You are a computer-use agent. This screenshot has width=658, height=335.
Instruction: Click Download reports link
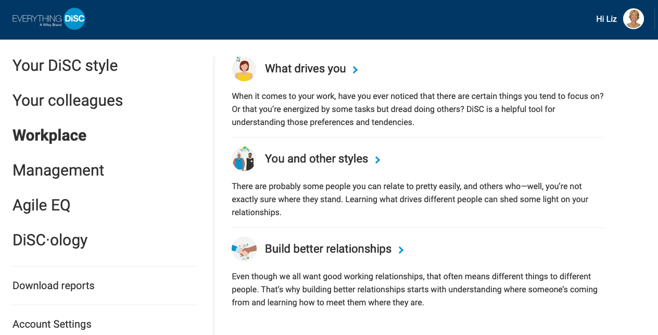click(x=54, y=286)
